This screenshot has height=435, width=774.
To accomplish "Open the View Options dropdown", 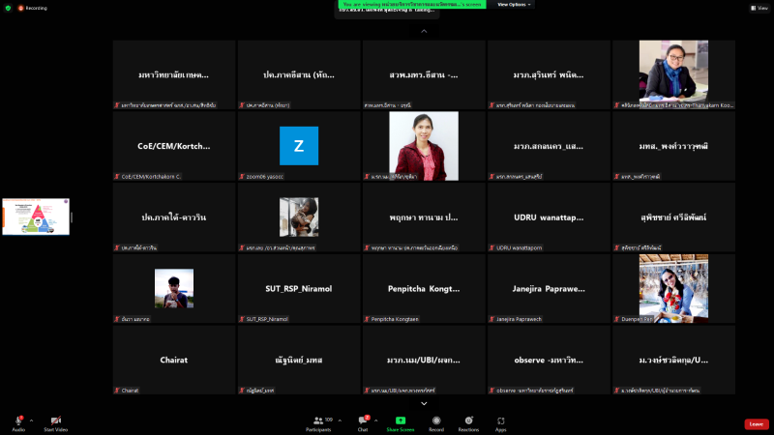I will 513,5.
